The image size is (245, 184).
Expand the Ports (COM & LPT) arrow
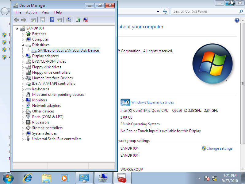pos(23,117)
